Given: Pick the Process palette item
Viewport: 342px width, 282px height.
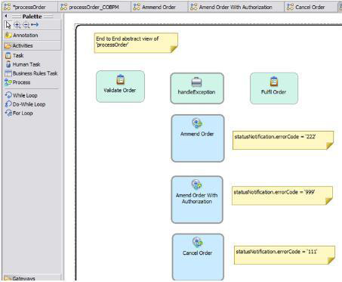Looking at the screenshot, I should pos(17,82).
